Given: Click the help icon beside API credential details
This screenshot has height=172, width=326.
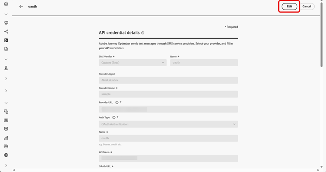Looking at the screenshot, I should pyautogui.click(x=143, y=33).
